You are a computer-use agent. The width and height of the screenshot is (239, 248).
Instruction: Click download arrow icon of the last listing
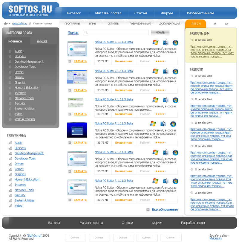(70, 200)
